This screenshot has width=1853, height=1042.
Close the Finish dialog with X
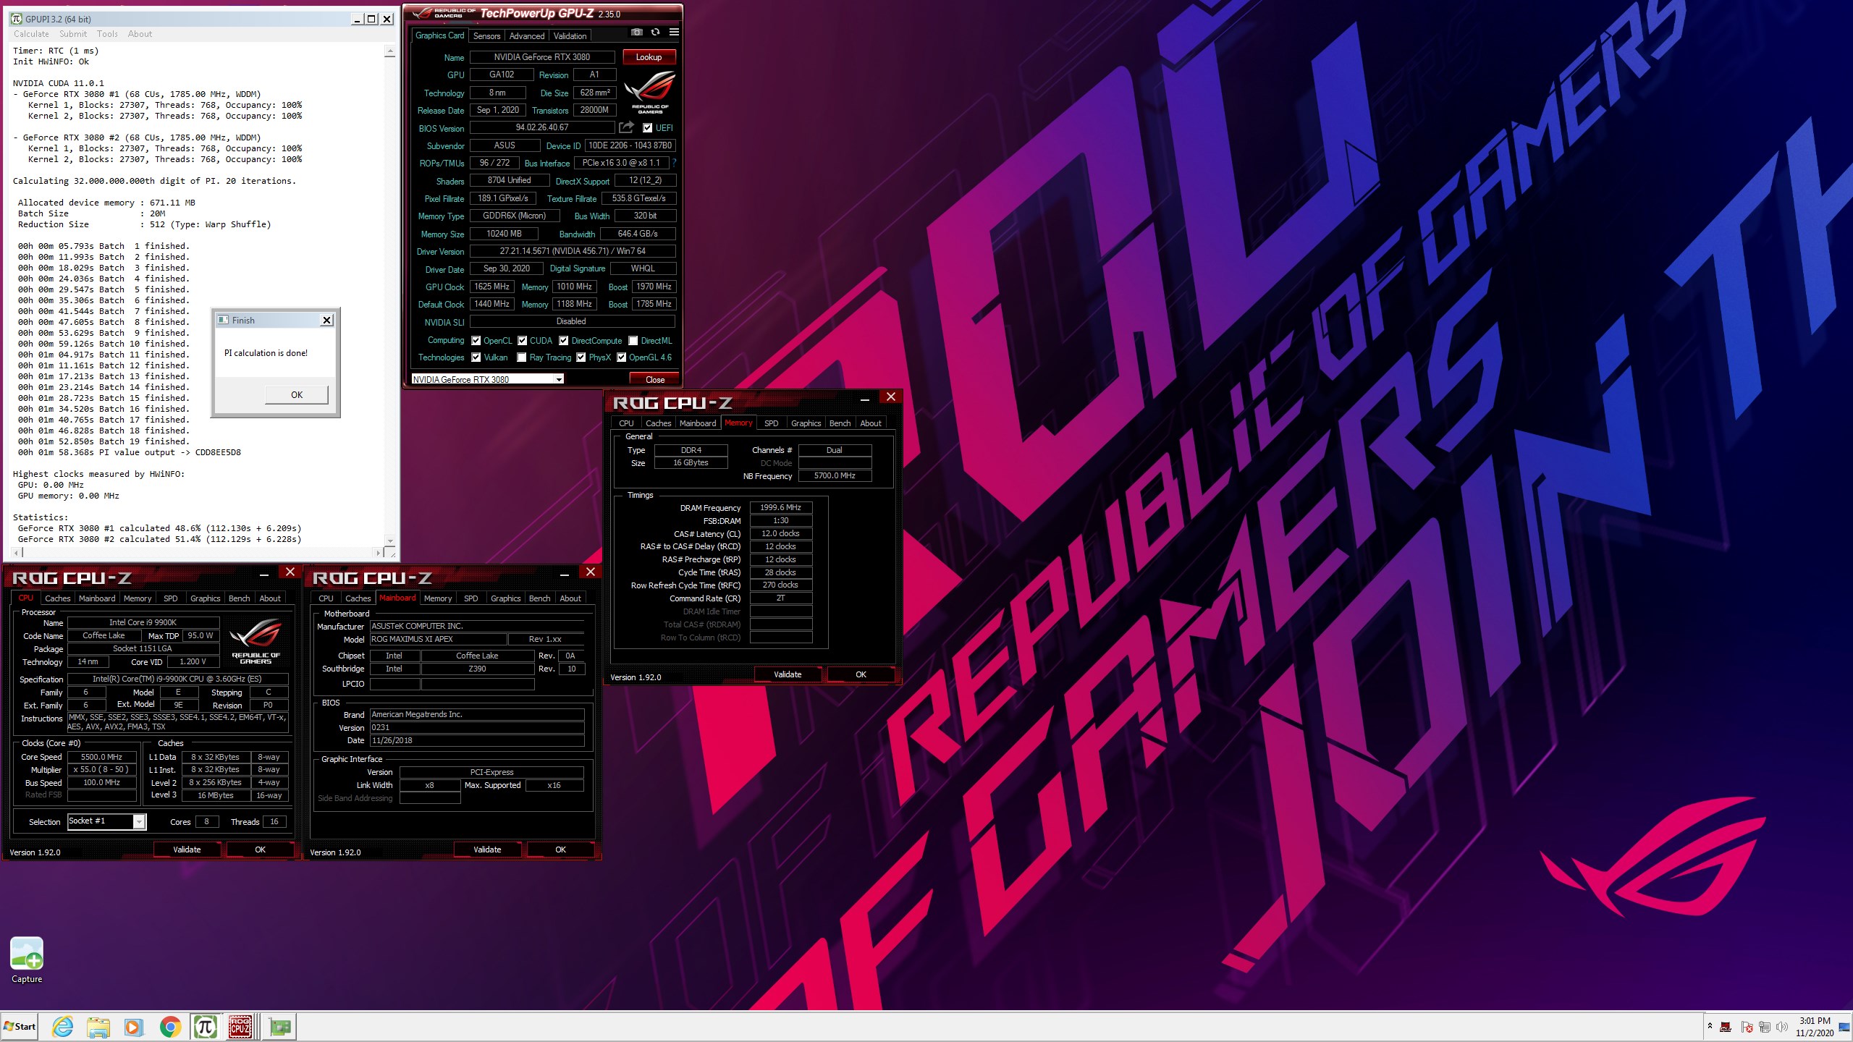[x=326, y=320]
